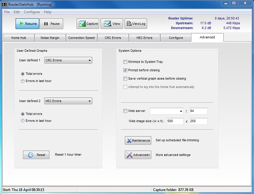This screenshot has width=254, height=194.
Task: Check Save vertical graph axes before closing
Action: tap(125, 79)
